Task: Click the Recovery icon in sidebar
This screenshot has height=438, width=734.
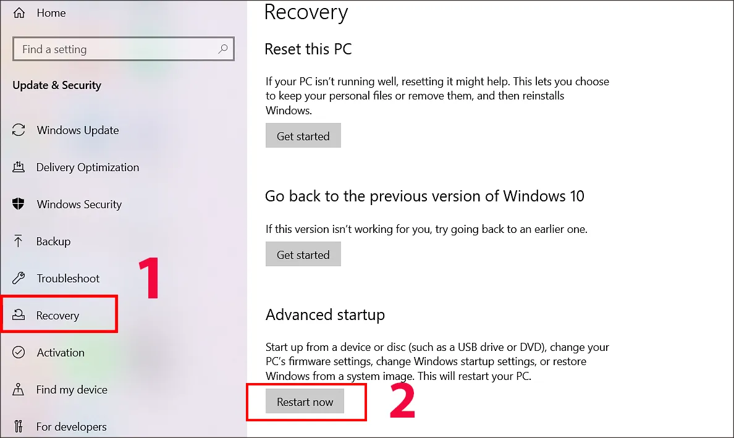Action: [x=19, y=316]
